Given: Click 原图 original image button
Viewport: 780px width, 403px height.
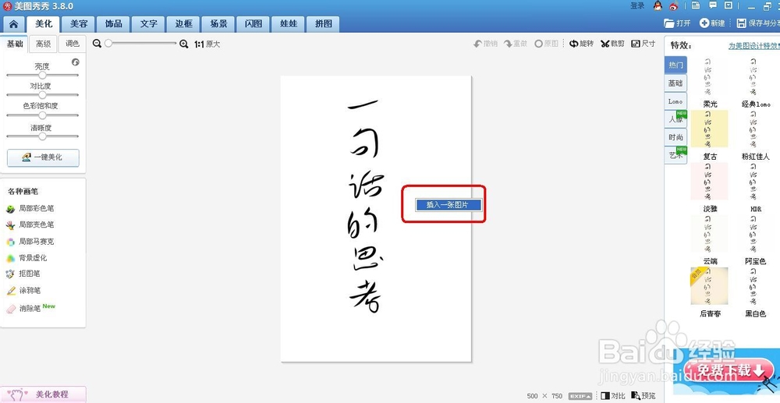Looking at the screenshot, I should coord(546,44).
